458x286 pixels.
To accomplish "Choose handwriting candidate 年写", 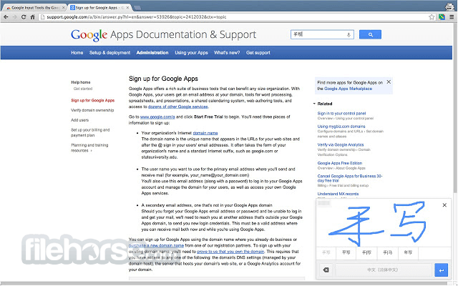I will 408,252.
